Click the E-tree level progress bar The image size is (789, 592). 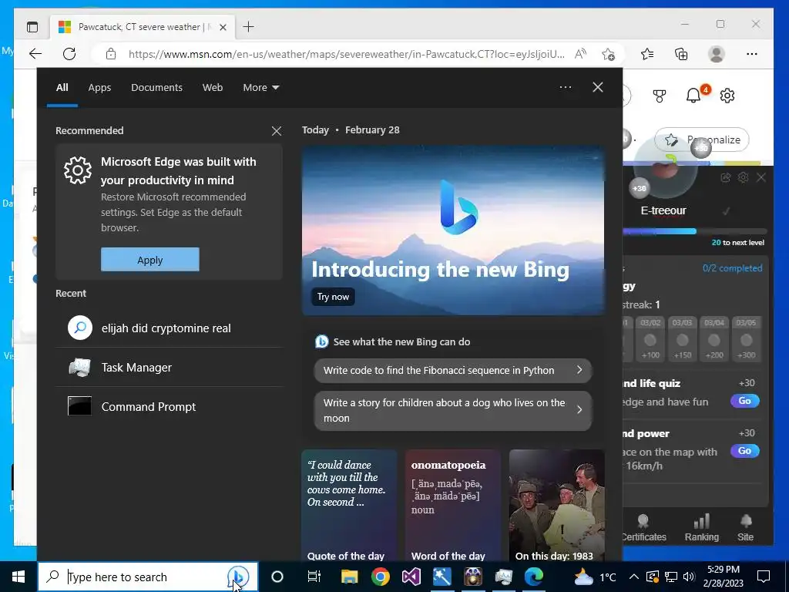[x=694, y=231]
